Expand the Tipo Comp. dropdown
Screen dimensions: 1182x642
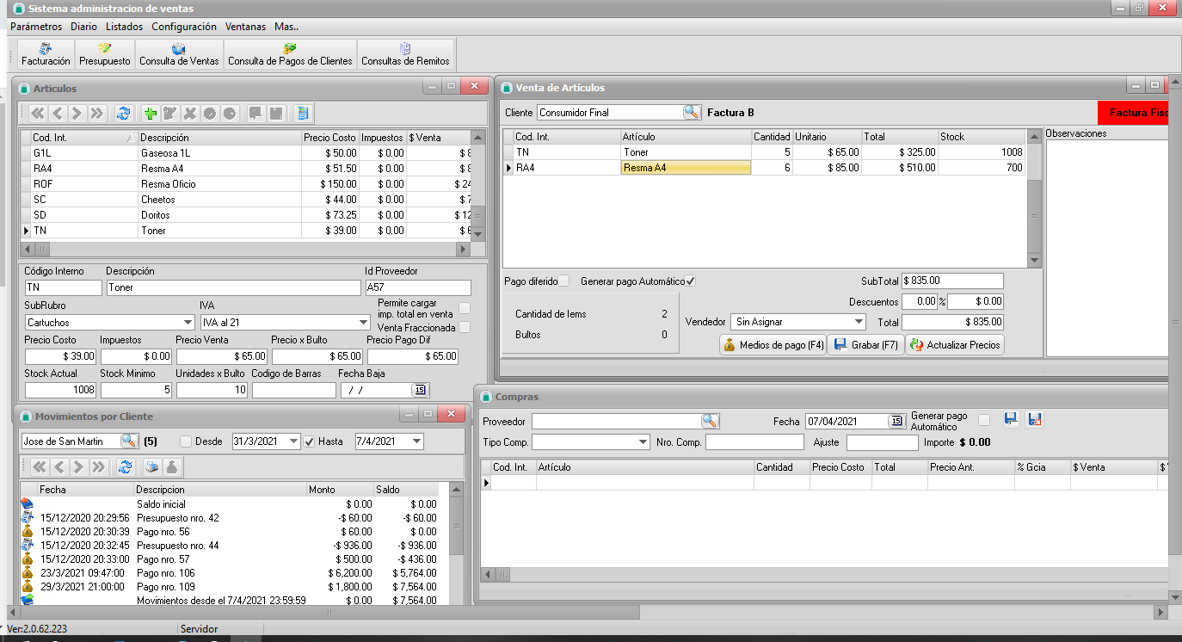pyautogui.click(x=642, y=442)
